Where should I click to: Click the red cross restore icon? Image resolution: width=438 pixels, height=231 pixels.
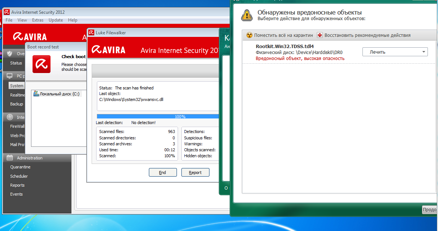(320, 35)
